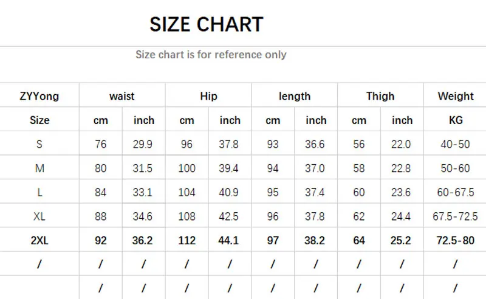
Task: Click the 72.5-80 weight cell
Action: (x=456, y=241)
